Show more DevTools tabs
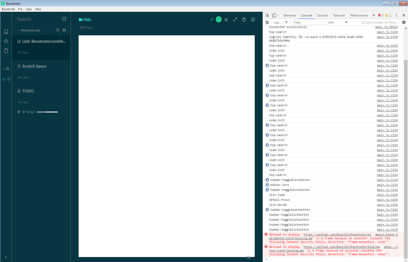 (374, 15)
